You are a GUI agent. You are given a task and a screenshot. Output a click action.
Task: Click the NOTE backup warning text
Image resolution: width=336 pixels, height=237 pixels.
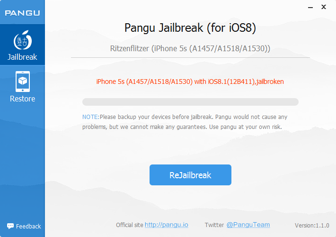point(185,122)
